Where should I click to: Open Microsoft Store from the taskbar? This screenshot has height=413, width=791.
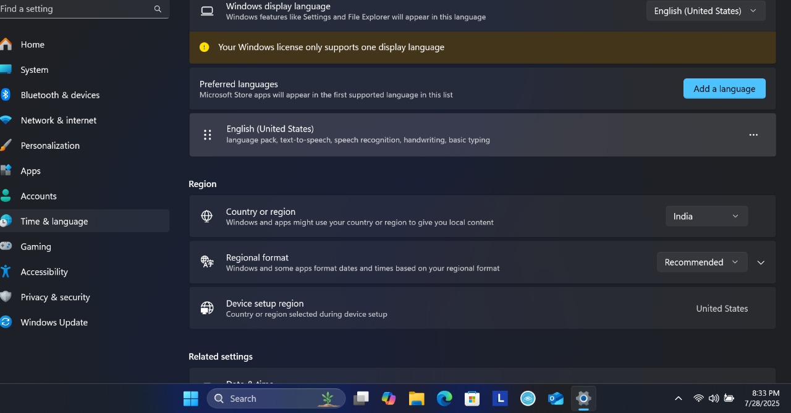tap(472, 398)
